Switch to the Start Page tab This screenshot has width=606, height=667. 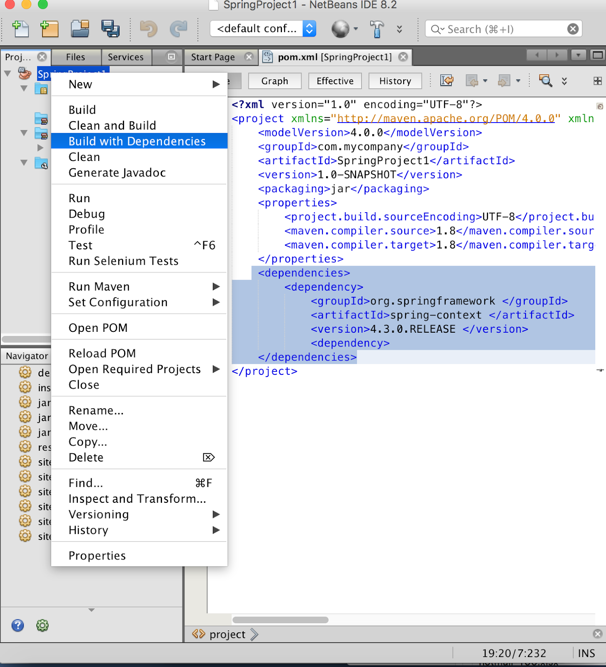click(x=213, y=57)
